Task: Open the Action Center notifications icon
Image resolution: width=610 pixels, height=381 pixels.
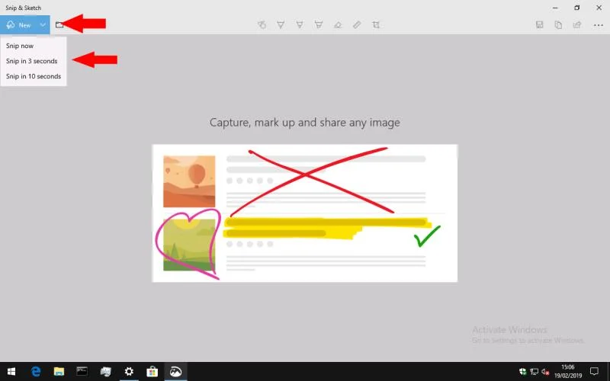Action: click(x=594, y=371)
